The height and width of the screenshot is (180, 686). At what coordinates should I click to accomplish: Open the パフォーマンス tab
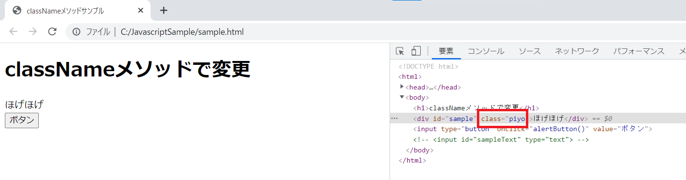tap(638, 51)
